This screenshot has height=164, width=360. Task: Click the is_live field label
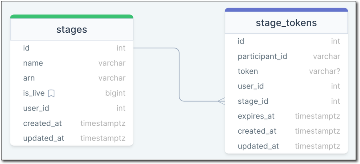[34, 93]
